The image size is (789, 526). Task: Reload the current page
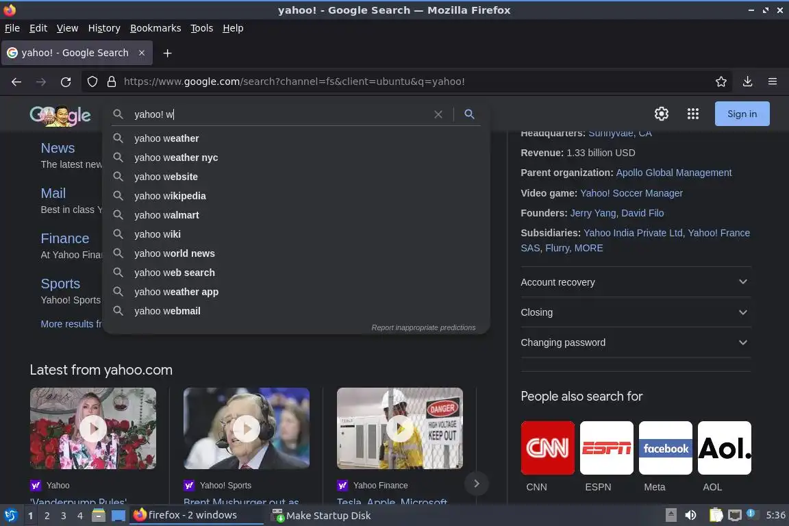tap(66, 82)
